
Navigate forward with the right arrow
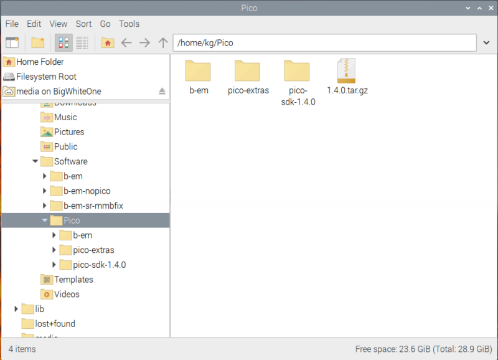point(144,42)
